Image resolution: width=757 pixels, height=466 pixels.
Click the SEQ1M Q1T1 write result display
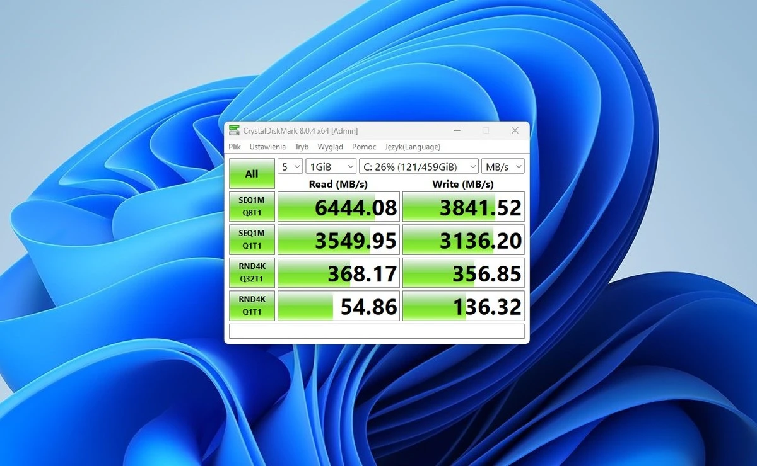tap(463, 239)
